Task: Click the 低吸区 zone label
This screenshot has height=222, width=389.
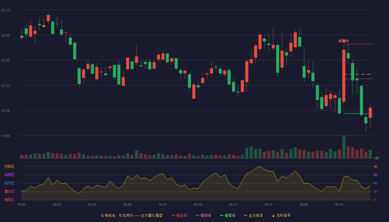Action: [9, 200]
